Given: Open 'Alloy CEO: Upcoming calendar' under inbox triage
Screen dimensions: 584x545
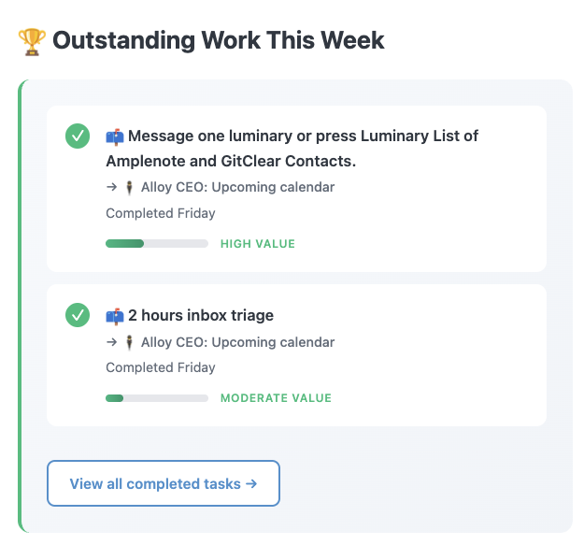Looking at the screenshot, I should click(237, 342).
